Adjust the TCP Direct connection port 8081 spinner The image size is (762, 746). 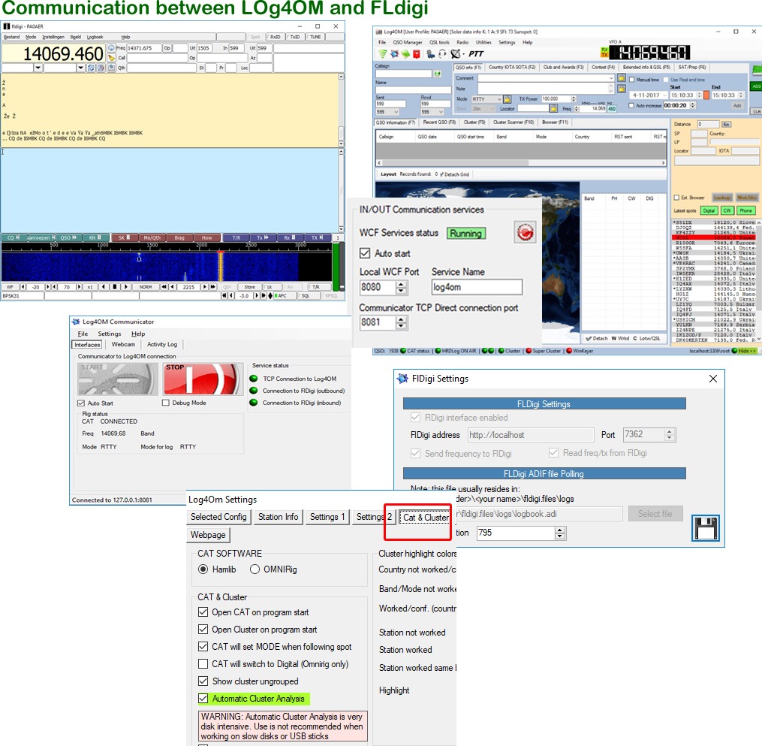tap(401, 322)
